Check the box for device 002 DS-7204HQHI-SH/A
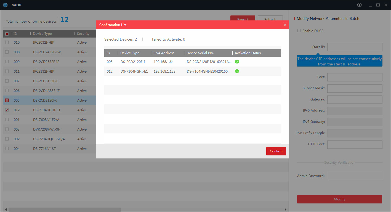This screenshot has width=391, height=212. [x=7, y=139]
